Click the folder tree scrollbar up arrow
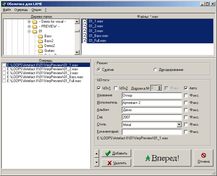The width and height of the screenshot is (217, 176). pos(77,22)
